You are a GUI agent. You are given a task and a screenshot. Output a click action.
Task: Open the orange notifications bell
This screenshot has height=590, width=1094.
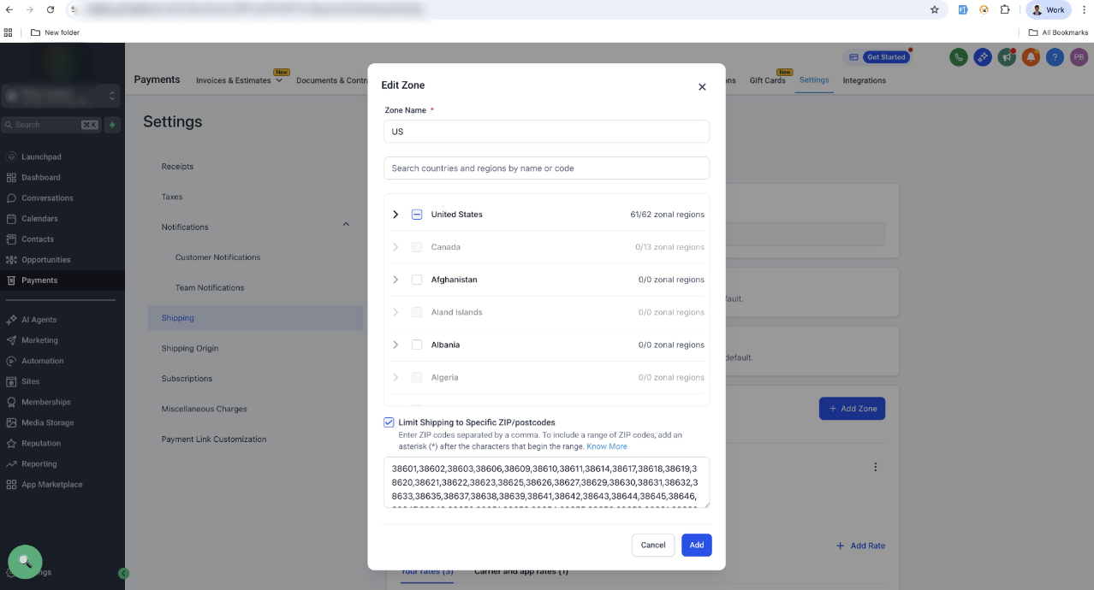coord(1031,57)
